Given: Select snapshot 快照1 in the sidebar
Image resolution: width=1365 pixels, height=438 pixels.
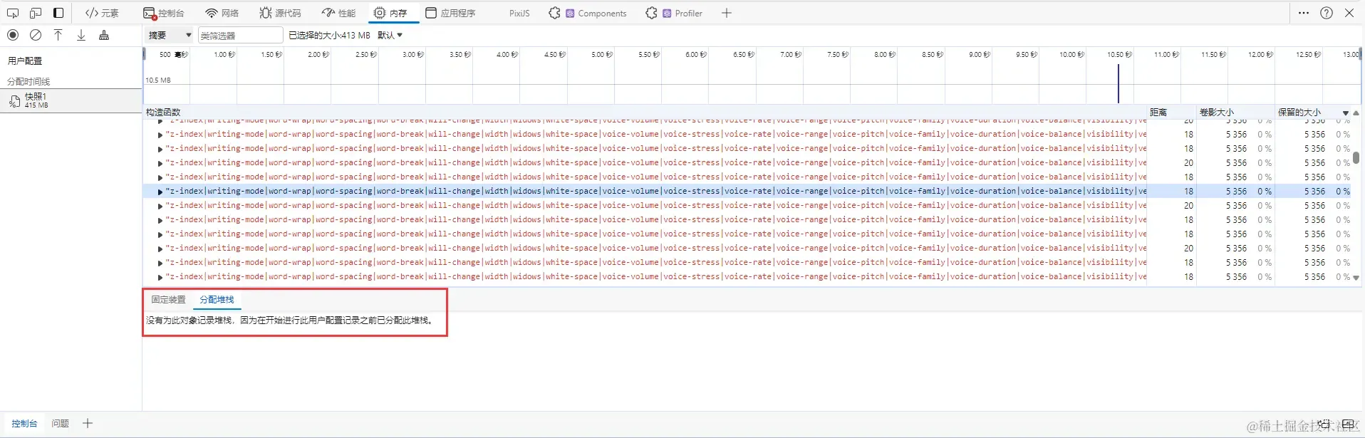Looking at the screenshot, I should pos(71,100).
